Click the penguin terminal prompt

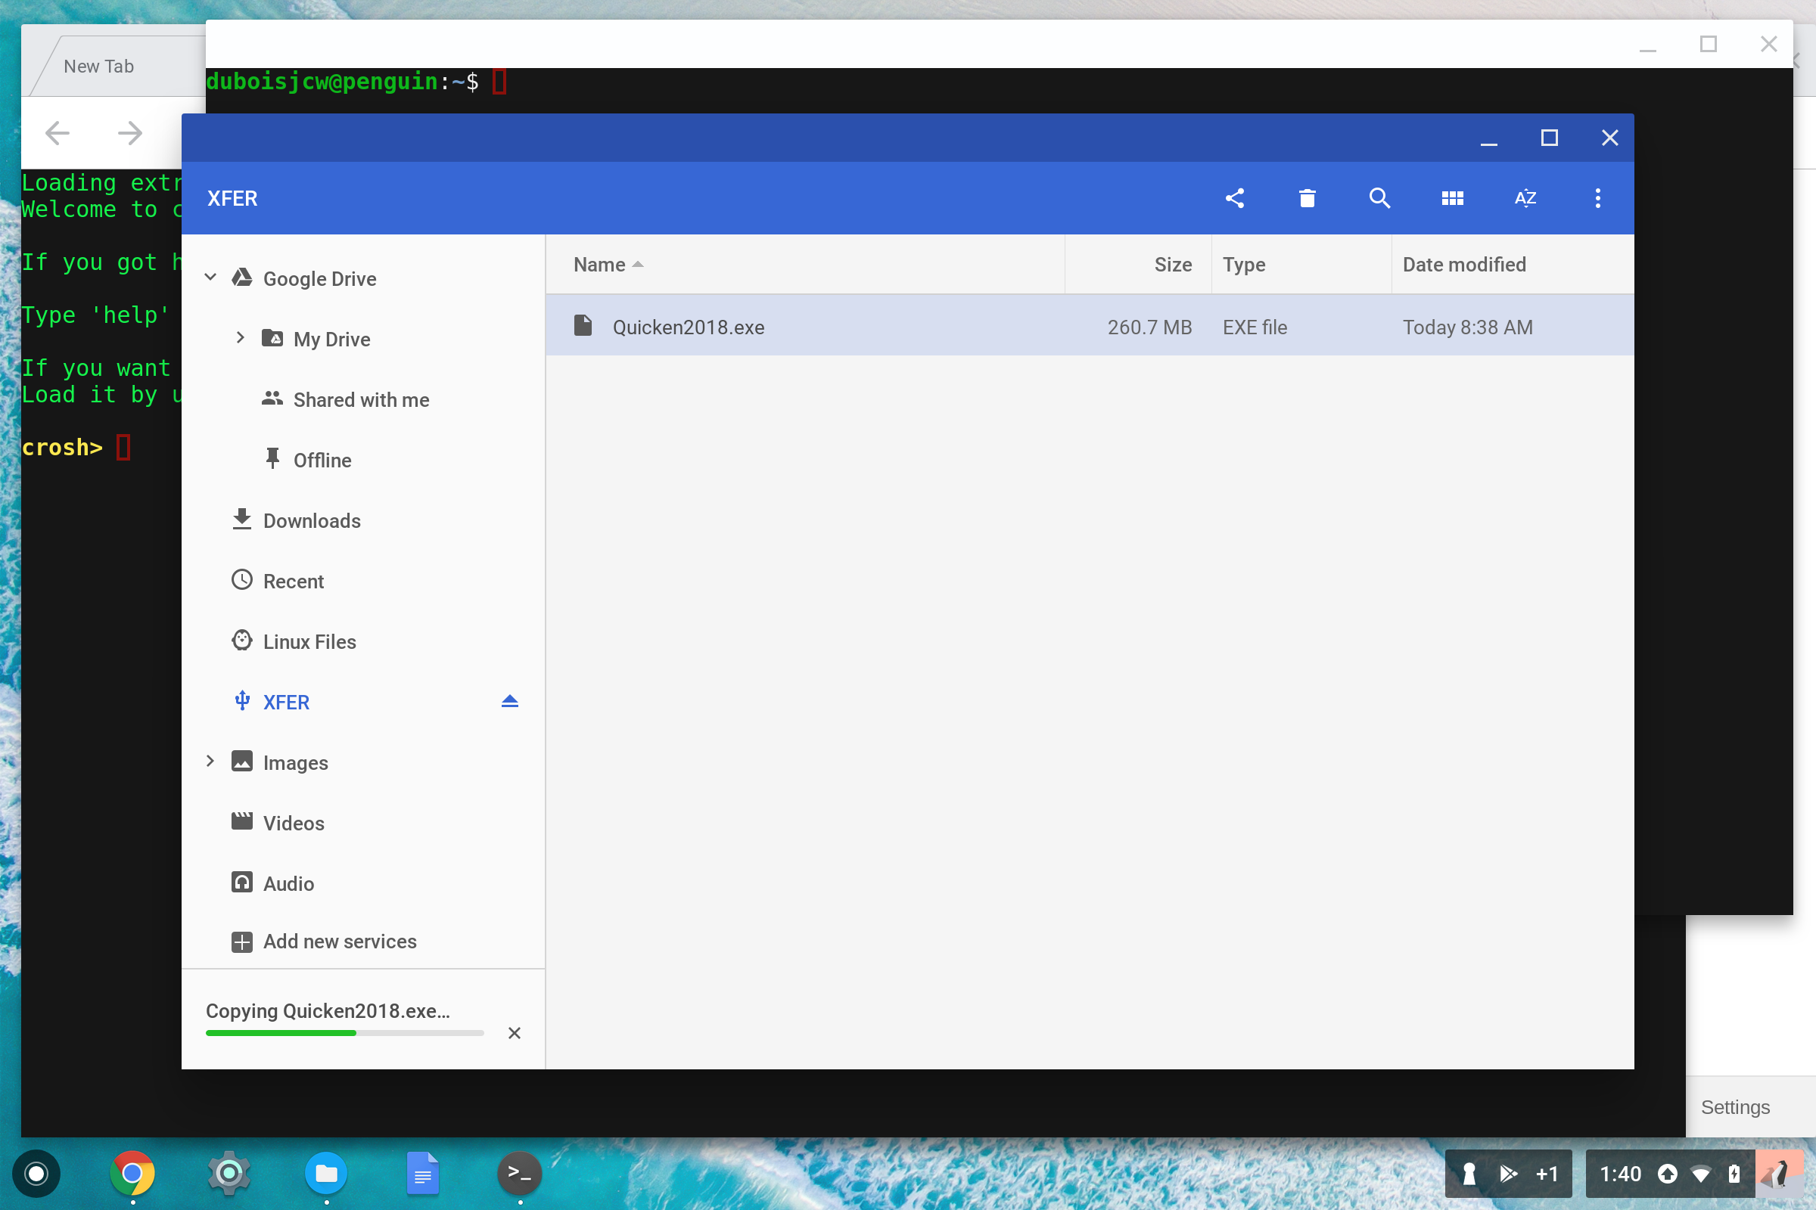pos(342,81)
